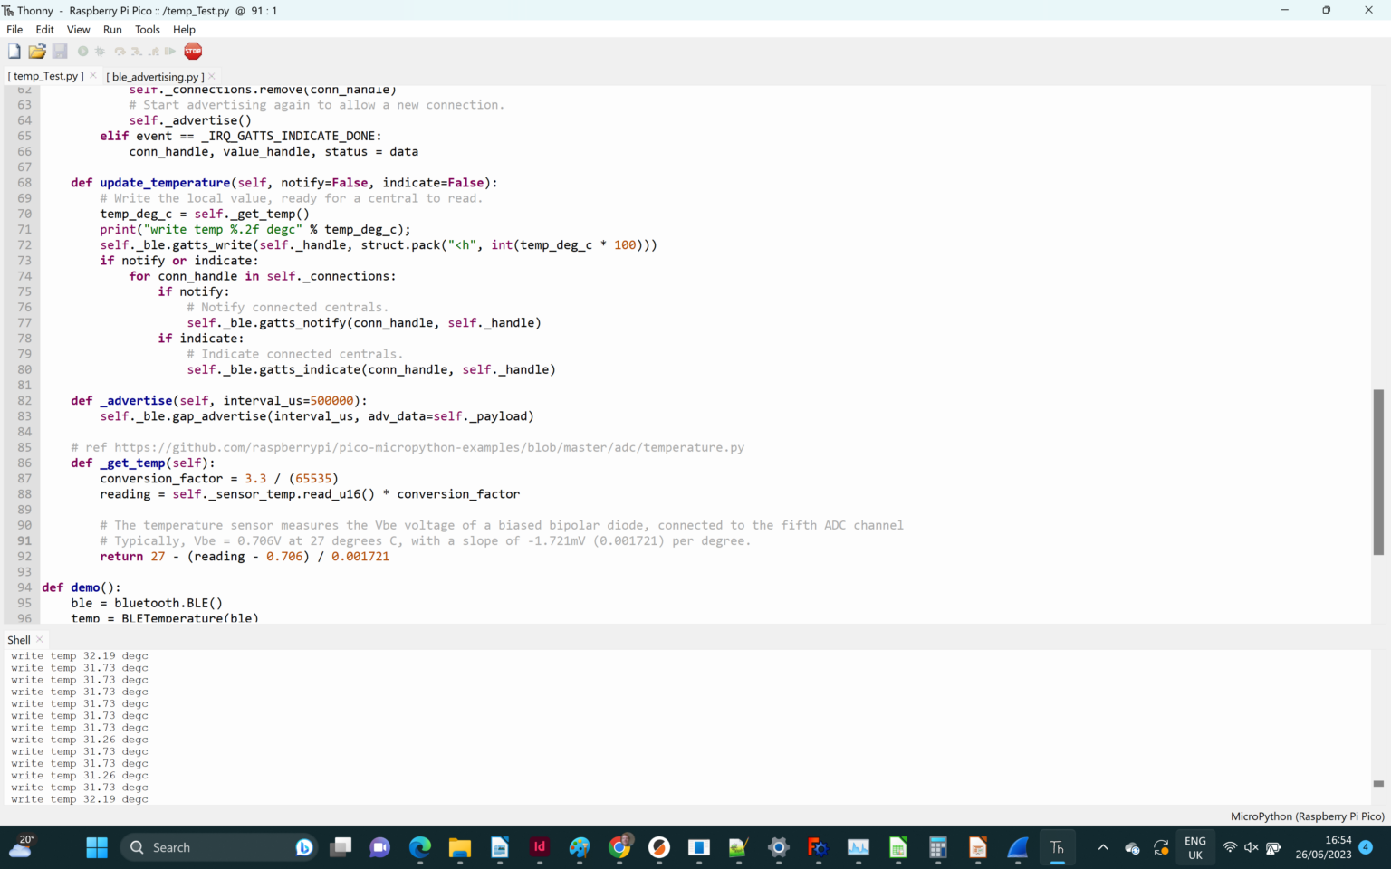Close the ble_advertising.py editor tab

point(212,77)
